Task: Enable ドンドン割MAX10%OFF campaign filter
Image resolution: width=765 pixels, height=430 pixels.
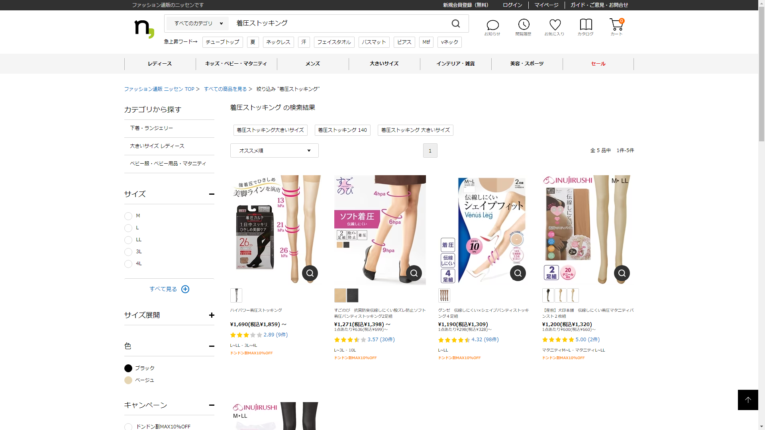Action: point(128,427)
